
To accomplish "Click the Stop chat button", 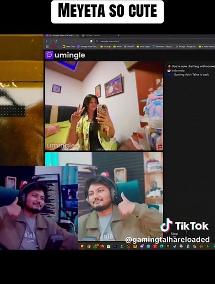I will pos(174,234).
